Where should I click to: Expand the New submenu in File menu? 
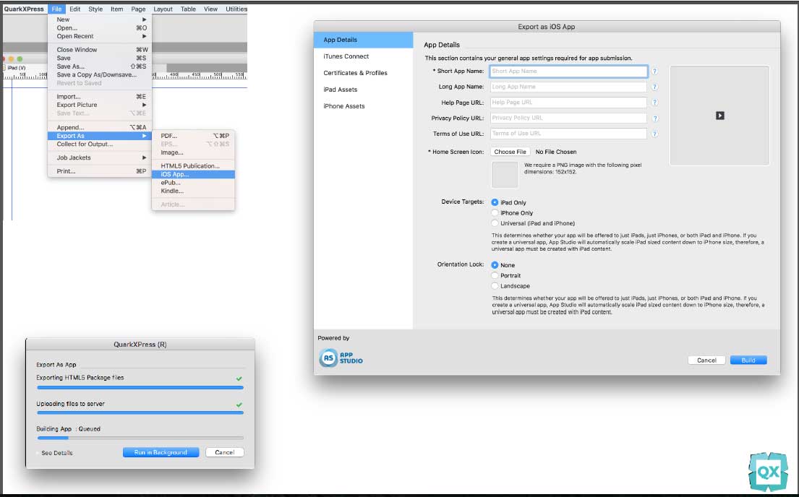coord(100,20)
